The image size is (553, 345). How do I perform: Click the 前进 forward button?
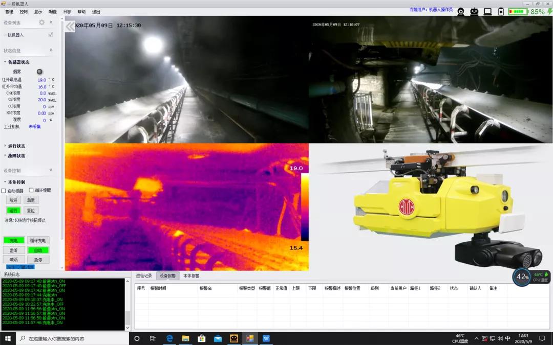[14, 200]
